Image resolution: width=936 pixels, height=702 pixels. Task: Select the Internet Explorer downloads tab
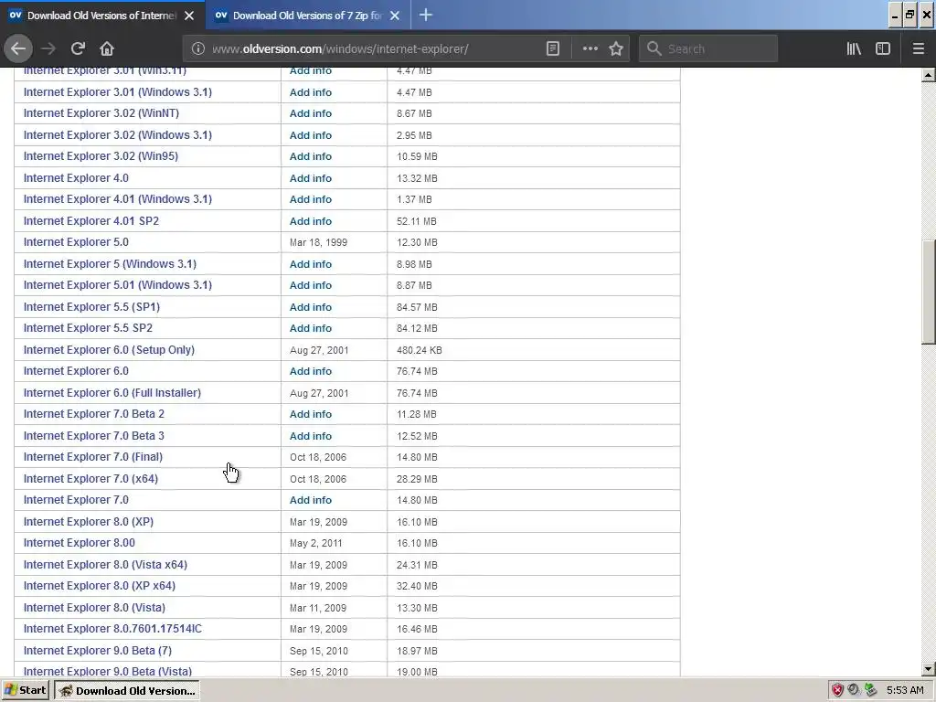(x=102, y=16)
